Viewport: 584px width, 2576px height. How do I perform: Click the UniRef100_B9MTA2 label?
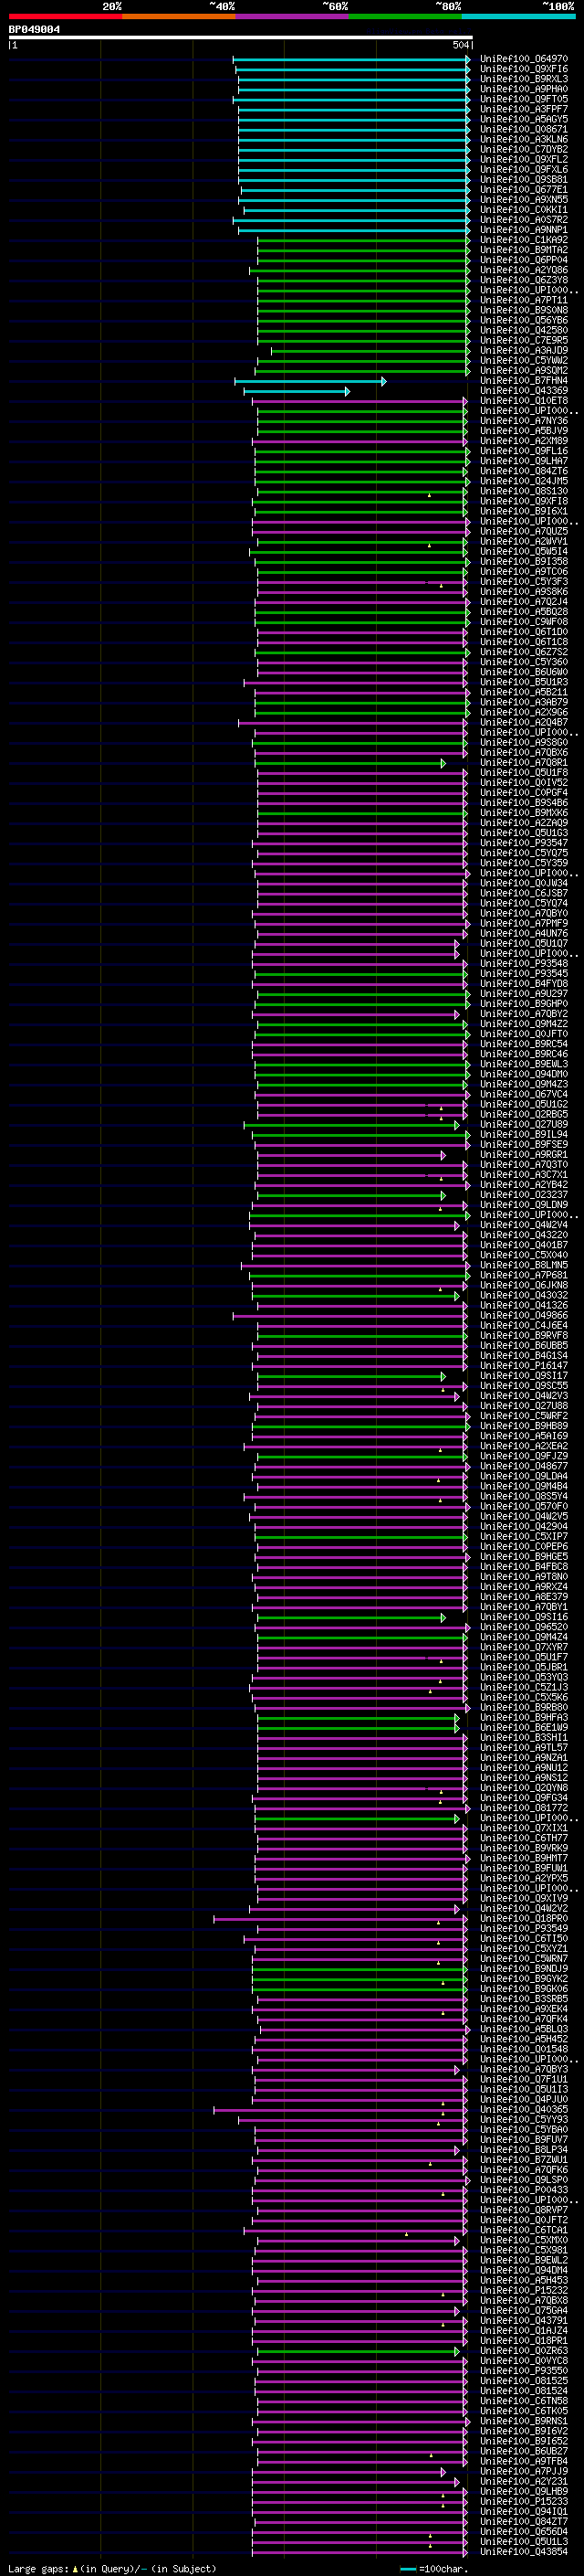coord(524,250)
